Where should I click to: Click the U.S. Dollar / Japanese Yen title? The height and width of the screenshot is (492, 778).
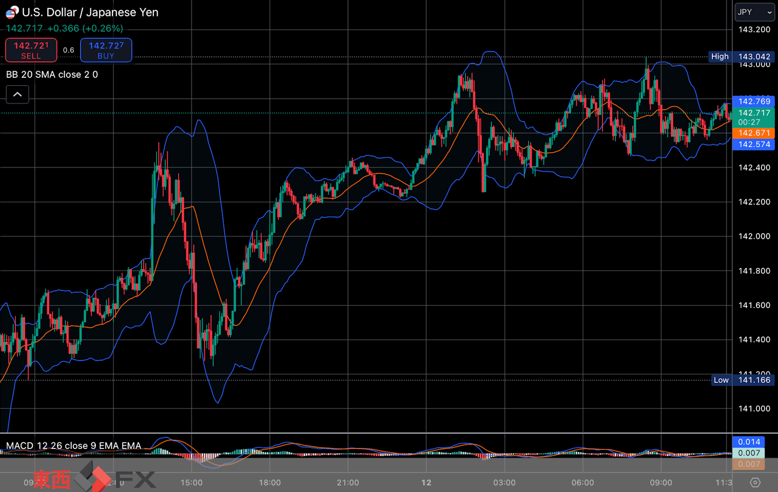point(90,12)
